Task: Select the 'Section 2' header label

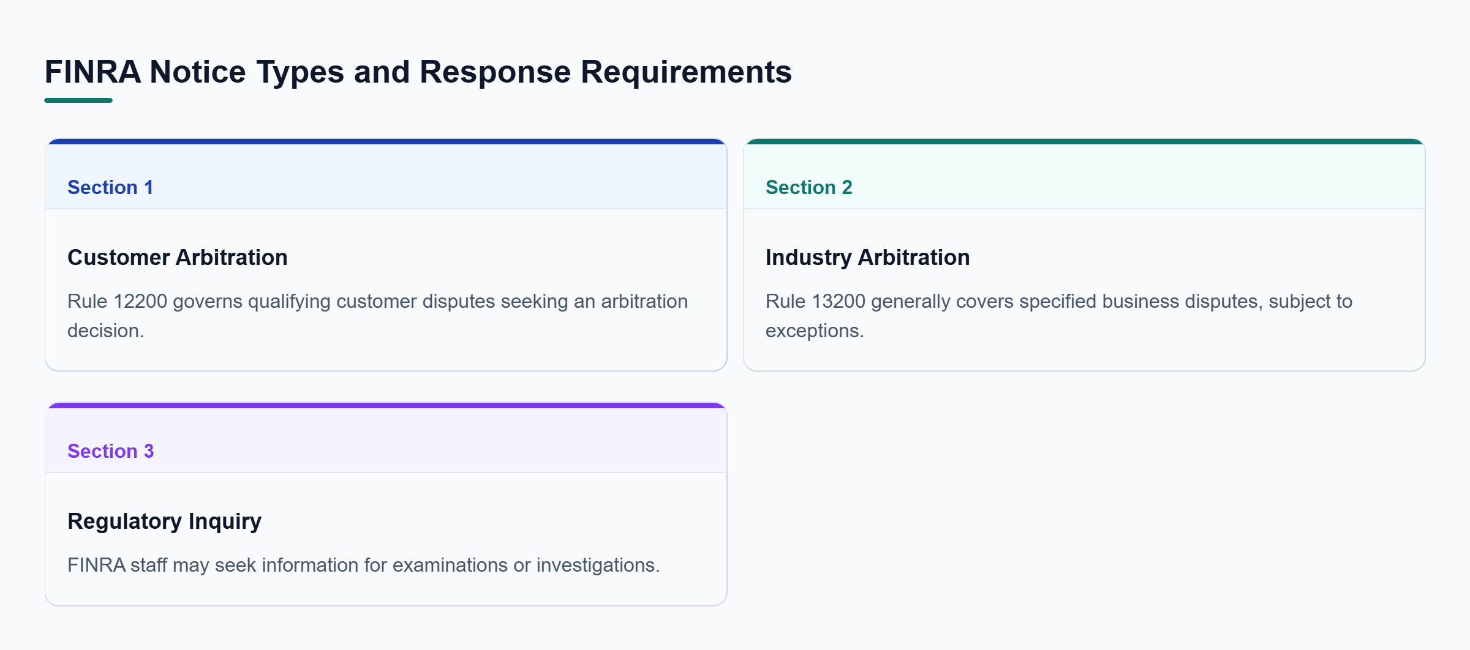Action: coord(809,187)
